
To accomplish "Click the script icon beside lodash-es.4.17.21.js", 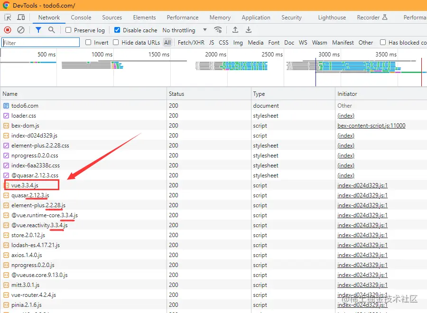I will (x=6, y=245).
